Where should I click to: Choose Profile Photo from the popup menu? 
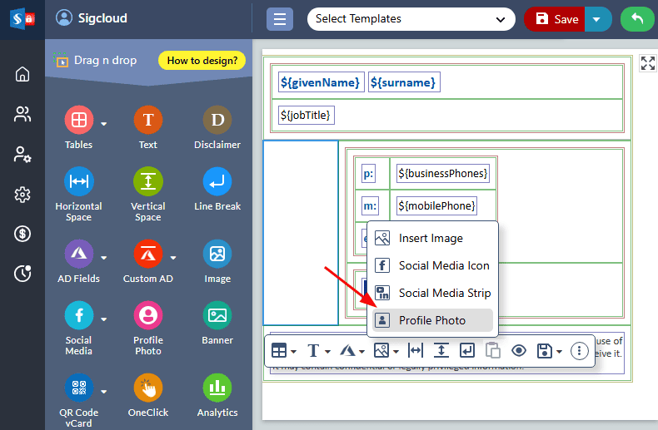point(431,320)
